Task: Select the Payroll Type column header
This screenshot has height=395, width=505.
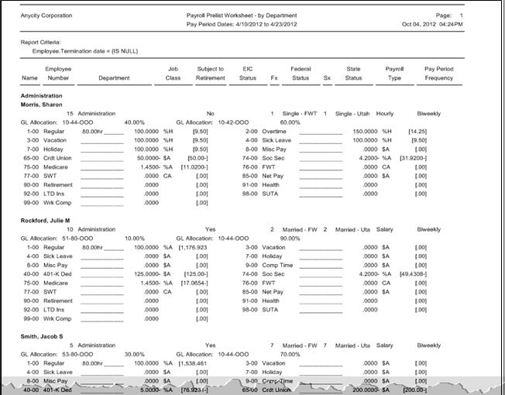Action: click(394, 74)
